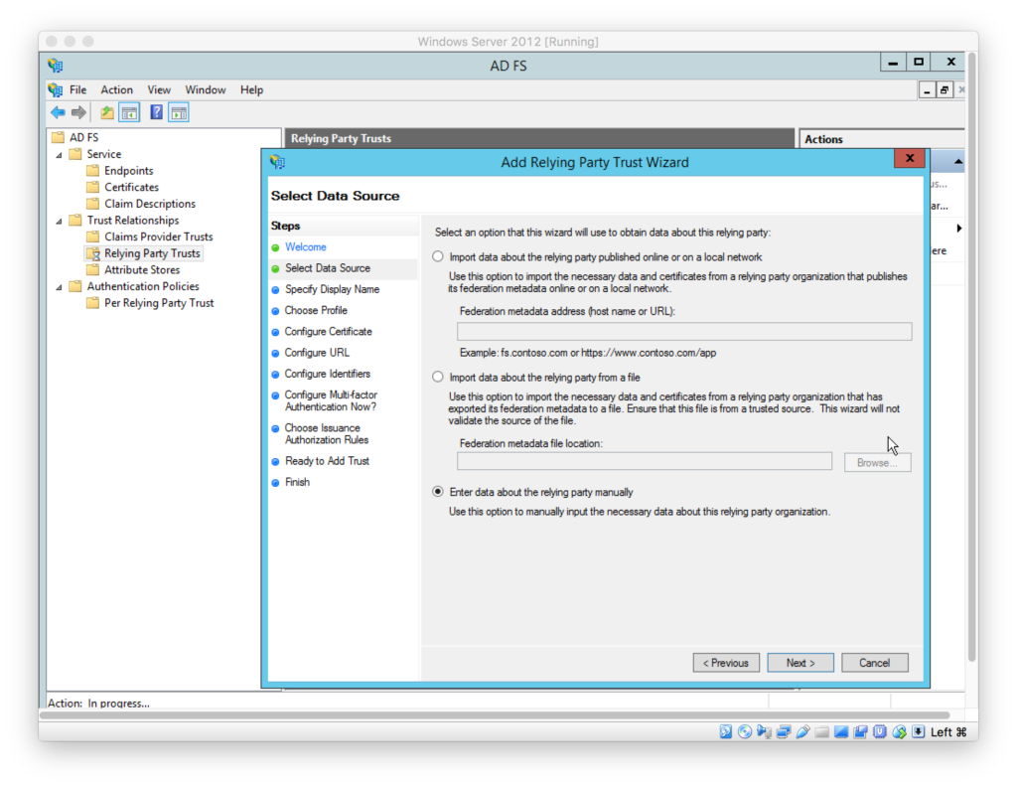
Task: Click the AD FS icon in the window title bar
Action: [x=56, y=65]
